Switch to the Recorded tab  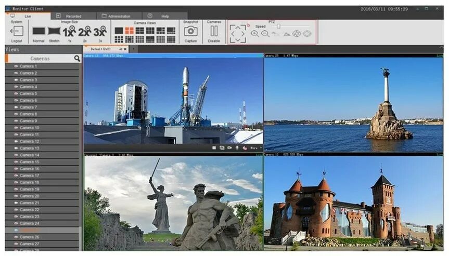(73, 16)
